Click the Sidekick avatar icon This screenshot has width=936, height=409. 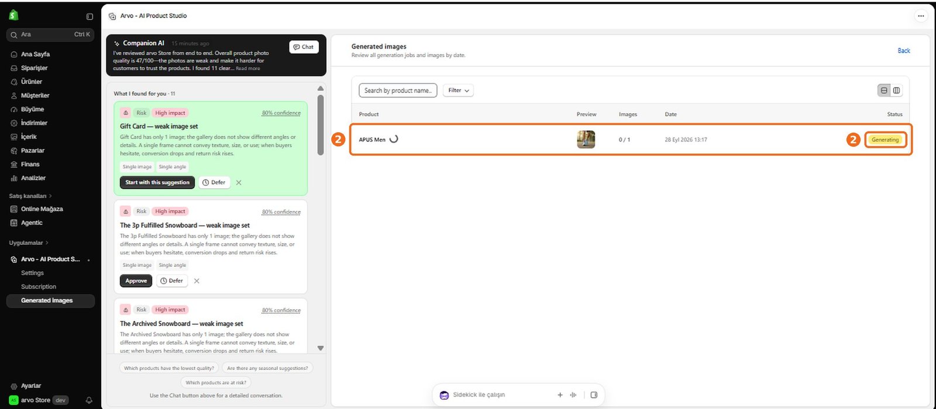(444, 396)
